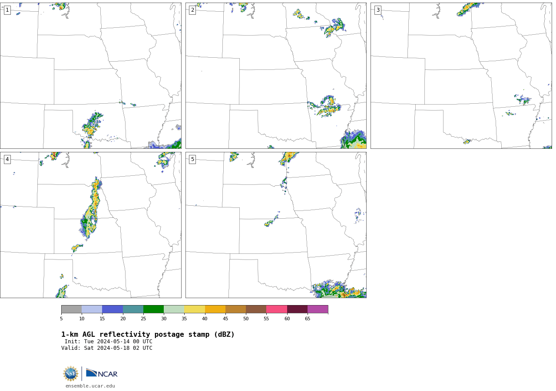Click the number 4 panel label
The width and height of the screenshot is (556, 391).
pos(7,159)
